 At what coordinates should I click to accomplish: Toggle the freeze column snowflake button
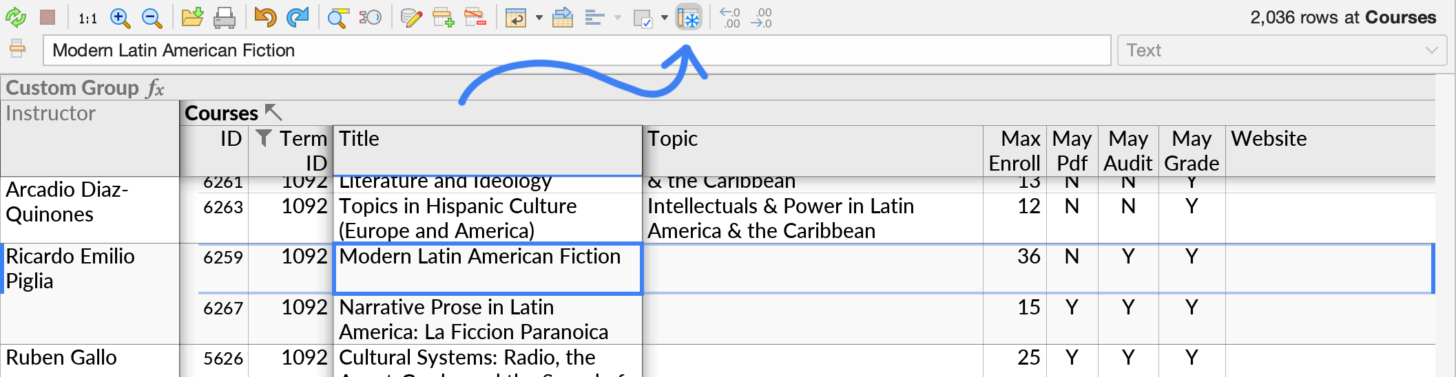point(689,18)
